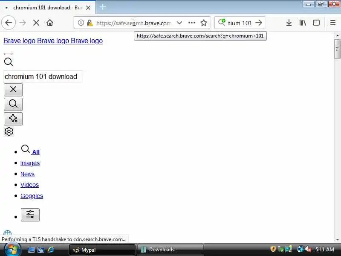Select the chromium 101 download tab
This screenshot has width=341, height=256.
[47, 8]
